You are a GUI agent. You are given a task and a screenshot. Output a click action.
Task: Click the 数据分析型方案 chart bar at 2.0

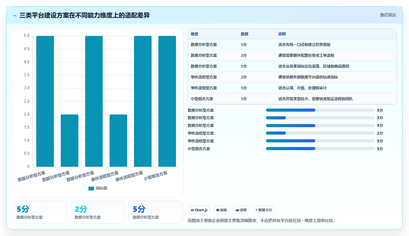(70, 140)
